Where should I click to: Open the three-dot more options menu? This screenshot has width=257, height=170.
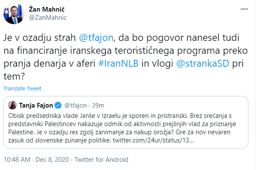244,9
